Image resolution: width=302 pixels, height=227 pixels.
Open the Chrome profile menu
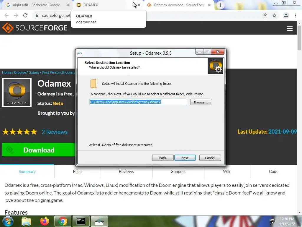pyautogui.click(x=286, y=15)
